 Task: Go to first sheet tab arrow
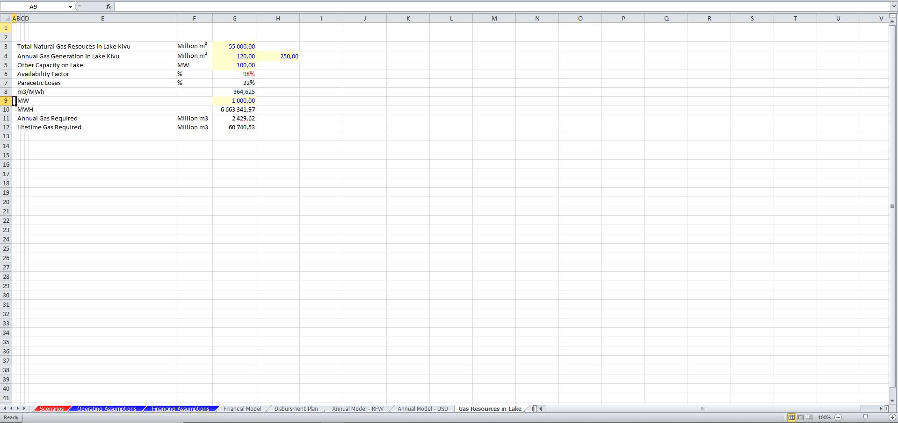pos(4,409)
